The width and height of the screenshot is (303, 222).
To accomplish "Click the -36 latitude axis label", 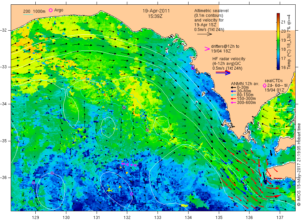I will pos(3,178).
